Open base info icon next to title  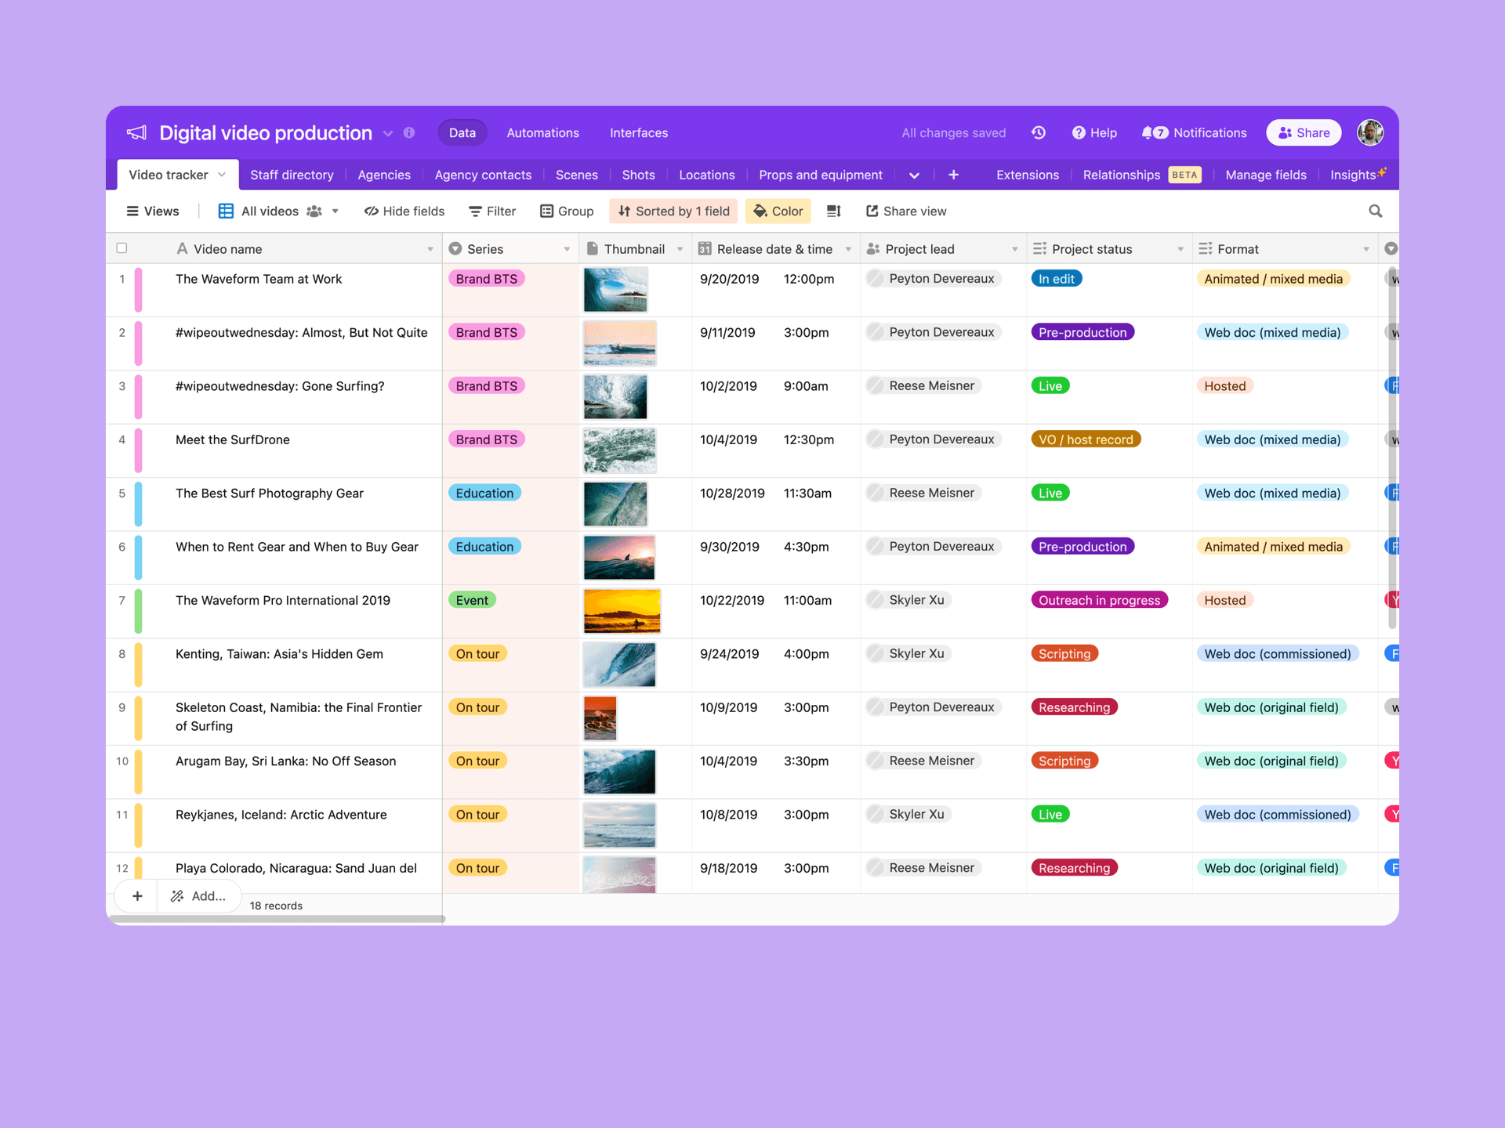pyautogui.click(x=409, y=132)
